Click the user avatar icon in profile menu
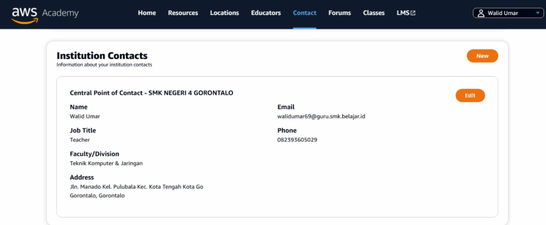The width and height of the screenshot is (546, 225). 481,13
